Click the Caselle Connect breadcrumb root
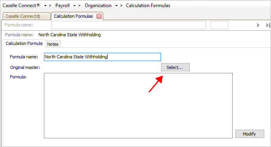This screenshot has width=271, height=147. (x=21, y=6)
